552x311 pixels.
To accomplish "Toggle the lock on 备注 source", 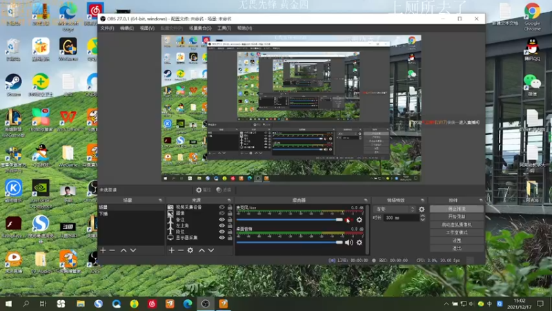I will 230,219.
